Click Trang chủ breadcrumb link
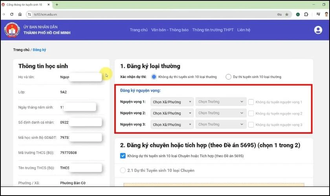 point(21,50)
